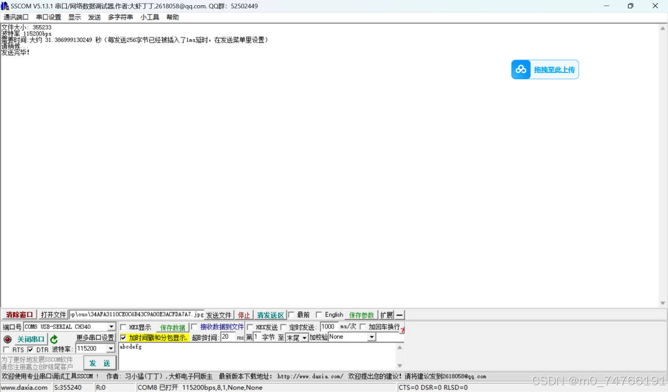668x392 pixels.
Task: Click the cloud upload icon
Action: (x=521, y=69)
